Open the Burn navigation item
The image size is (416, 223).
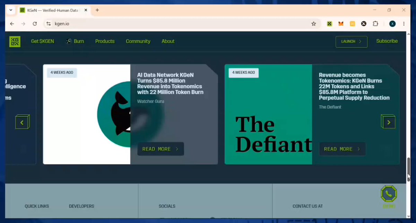[x=75, y=41]
